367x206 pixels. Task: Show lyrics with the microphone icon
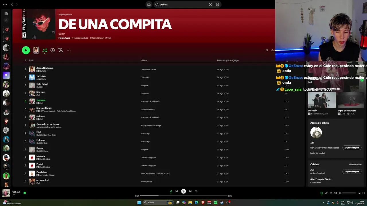[x=326, y=193]
